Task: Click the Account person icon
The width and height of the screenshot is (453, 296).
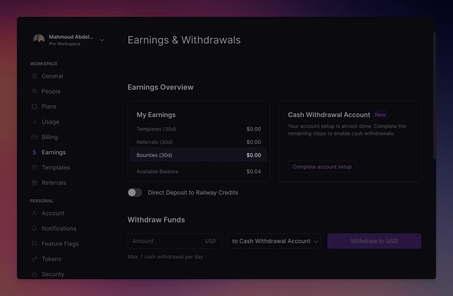Action: point(34,213)
